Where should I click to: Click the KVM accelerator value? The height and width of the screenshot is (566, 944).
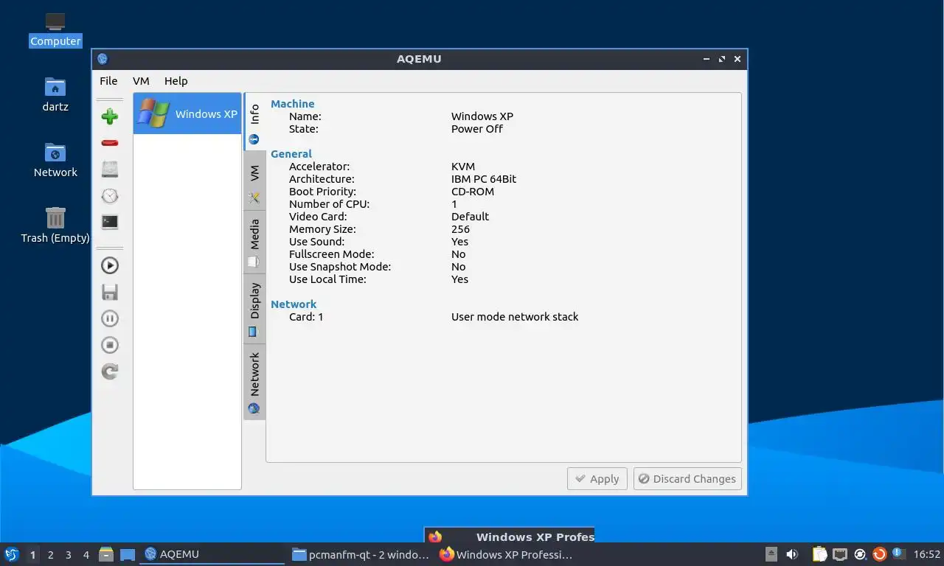pyautogui.click(x=463, y=167)
